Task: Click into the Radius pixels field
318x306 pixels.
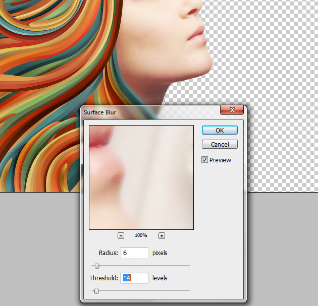Action: pyautogui.click(x=134, y=253)
